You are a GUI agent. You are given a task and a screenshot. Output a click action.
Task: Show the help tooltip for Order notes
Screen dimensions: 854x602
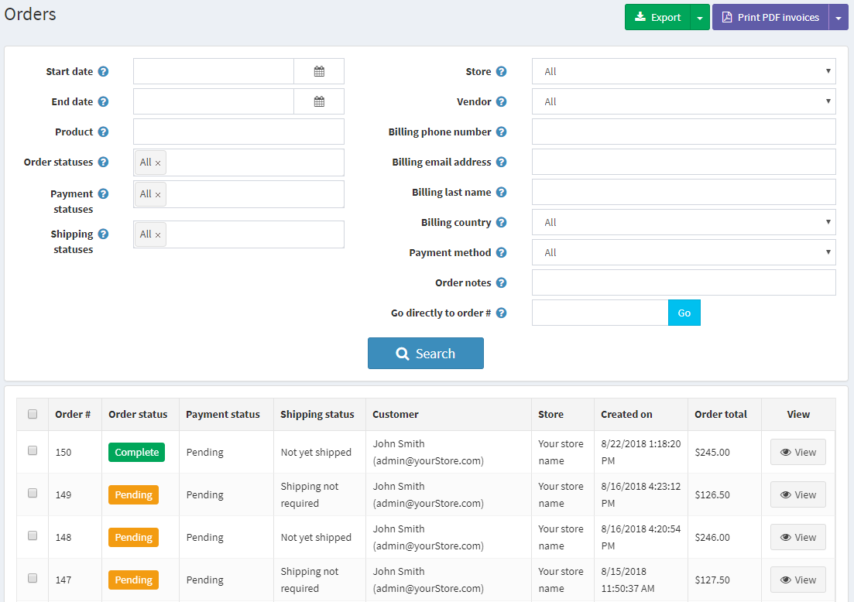[x=501, y=282]
